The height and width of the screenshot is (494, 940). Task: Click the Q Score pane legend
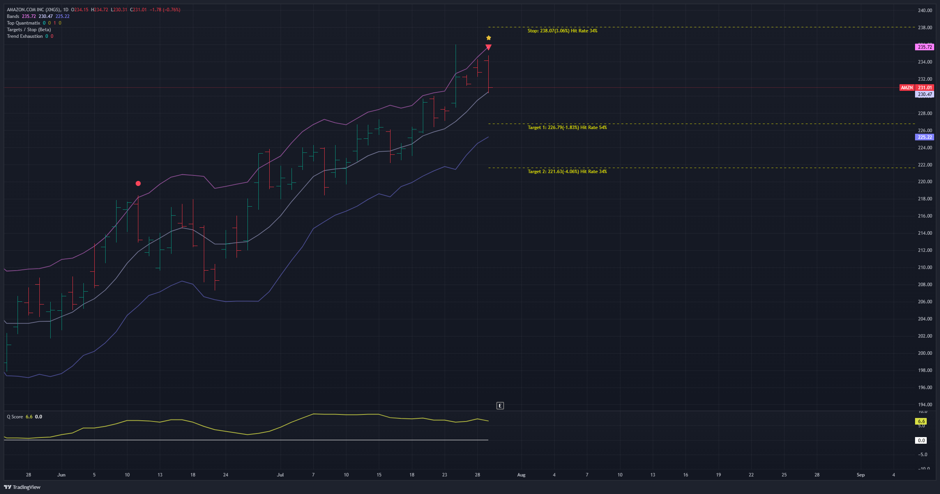[15, 417]
